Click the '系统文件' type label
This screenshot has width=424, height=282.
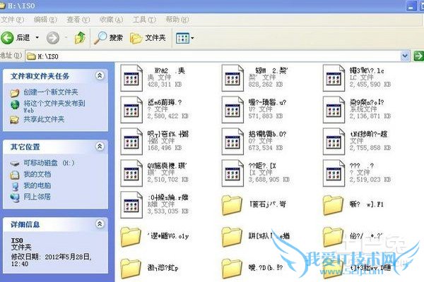pyautogui.click(x=363, y=109)
